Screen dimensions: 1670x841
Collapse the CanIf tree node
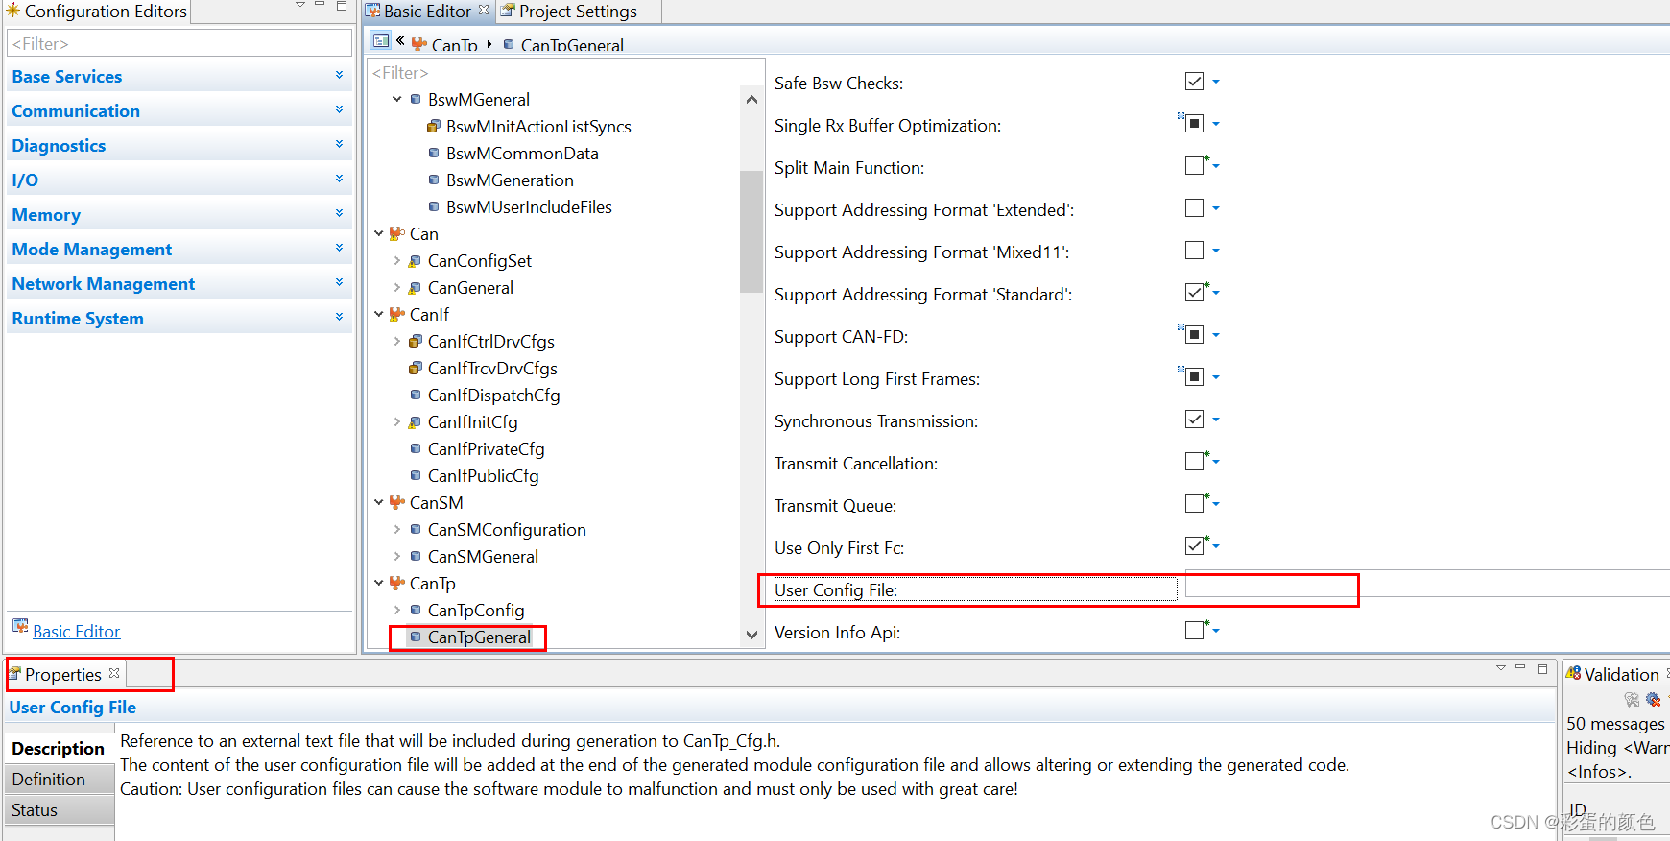pyautogui.click(x=379, y=314)
